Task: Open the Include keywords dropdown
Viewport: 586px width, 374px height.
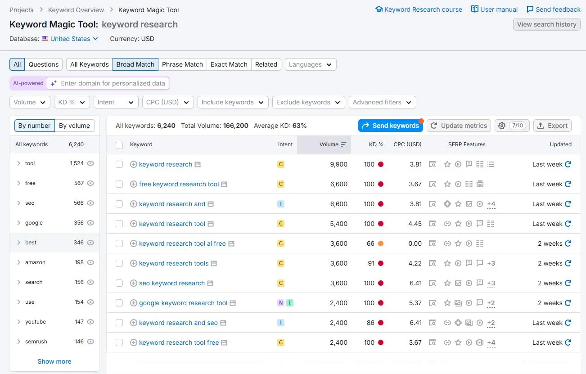Action: 233,102
